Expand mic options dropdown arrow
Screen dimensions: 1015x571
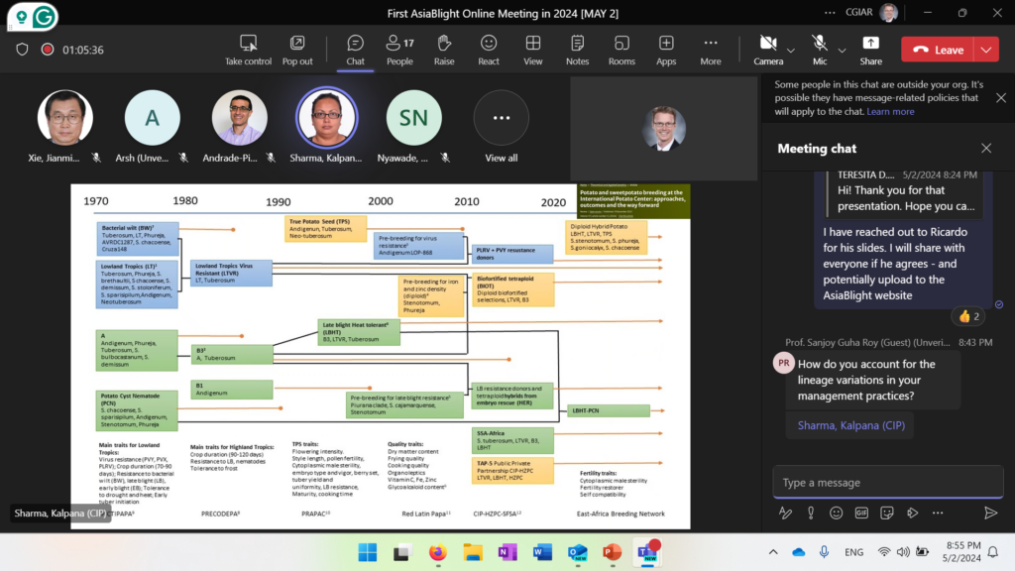click(843, 50)
